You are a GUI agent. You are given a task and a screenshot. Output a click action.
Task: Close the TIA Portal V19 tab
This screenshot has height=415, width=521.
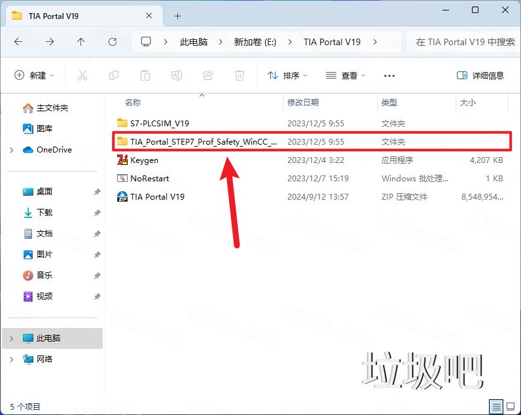149,16
